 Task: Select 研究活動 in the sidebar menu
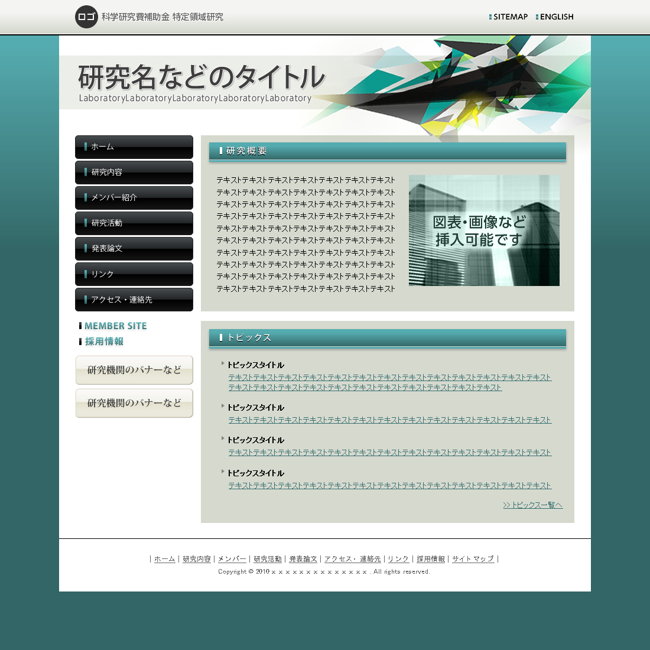(134, 223)
